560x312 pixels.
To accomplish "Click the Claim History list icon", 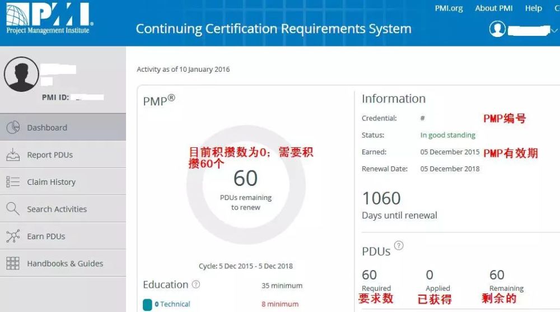I will [13, 182].
